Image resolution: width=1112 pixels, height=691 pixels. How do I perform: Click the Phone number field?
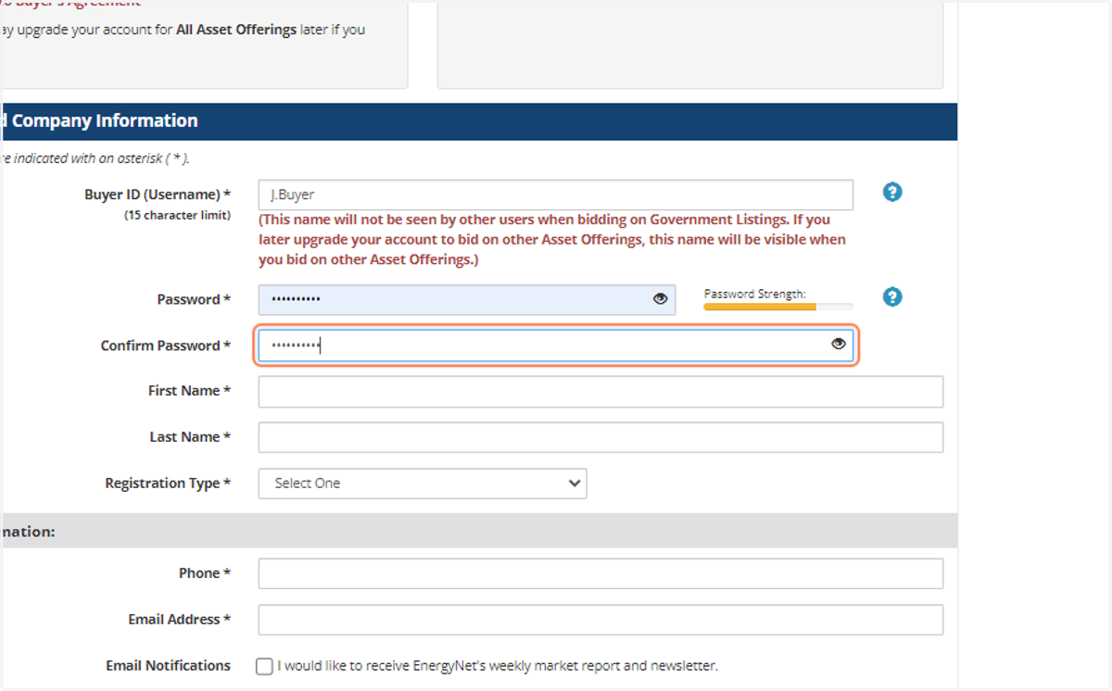click(600, 573)
